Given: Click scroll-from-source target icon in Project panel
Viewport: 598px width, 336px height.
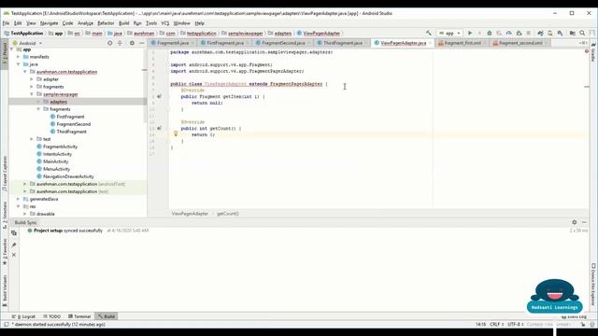Looking at the screenshot, I should pyautogui.click(x=110, y=43).
